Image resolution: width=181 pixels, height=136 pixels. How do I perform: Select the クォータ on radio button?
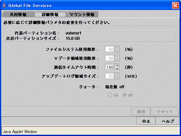tap(110, 95)
